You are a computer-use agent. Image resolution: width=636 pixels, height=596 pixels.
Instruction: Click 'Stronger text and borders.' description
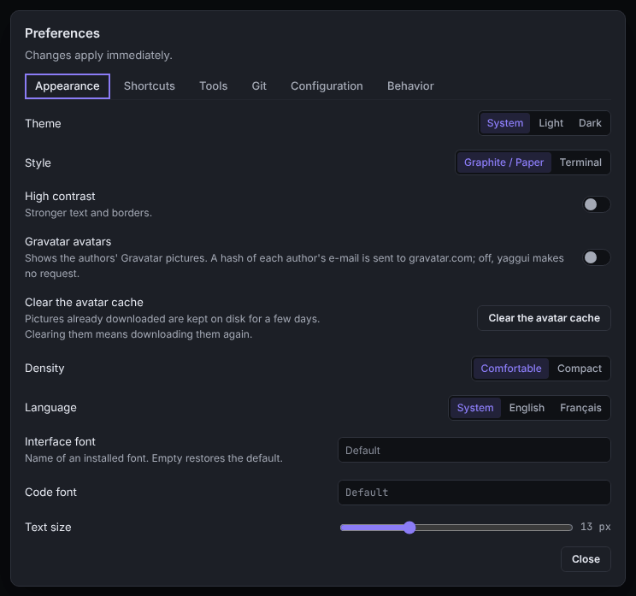[x=88, y=213]
